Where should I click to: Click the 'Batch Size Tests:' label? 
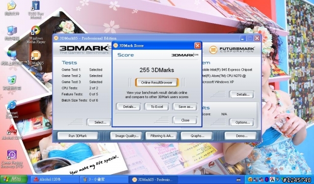tap(75, 100)
